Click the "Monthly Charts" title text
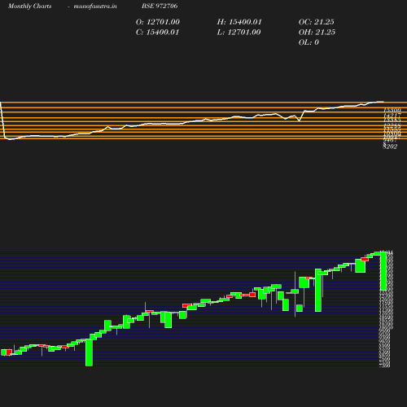Image resolution: width=407 pixels, height=407 pixels. [x=30, y=7]
